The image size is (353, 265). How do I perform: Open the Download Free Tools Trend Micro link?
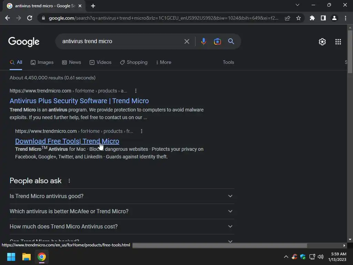click(x=67, y=141)
